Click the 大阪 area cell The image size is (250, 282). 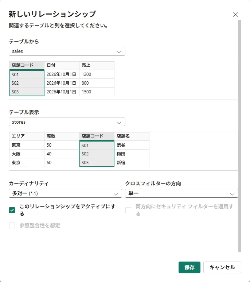pyautogui.click(x=27, y=154)
